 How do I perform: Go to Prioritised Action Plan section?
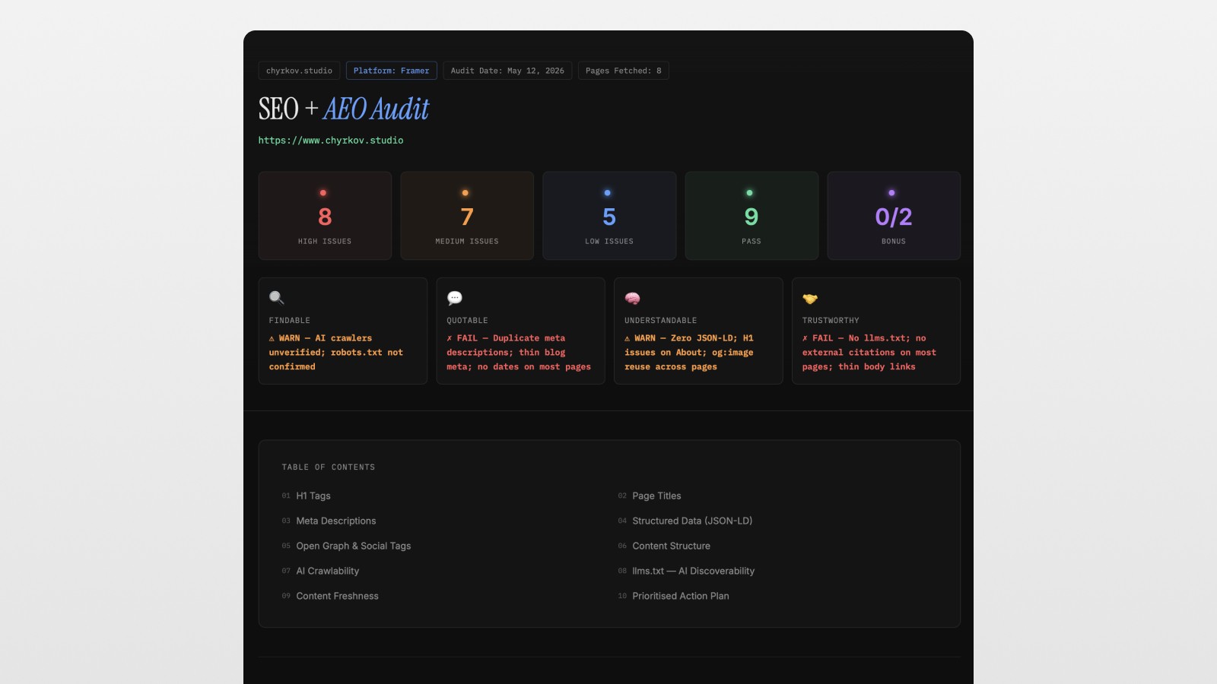coord(681,596)
